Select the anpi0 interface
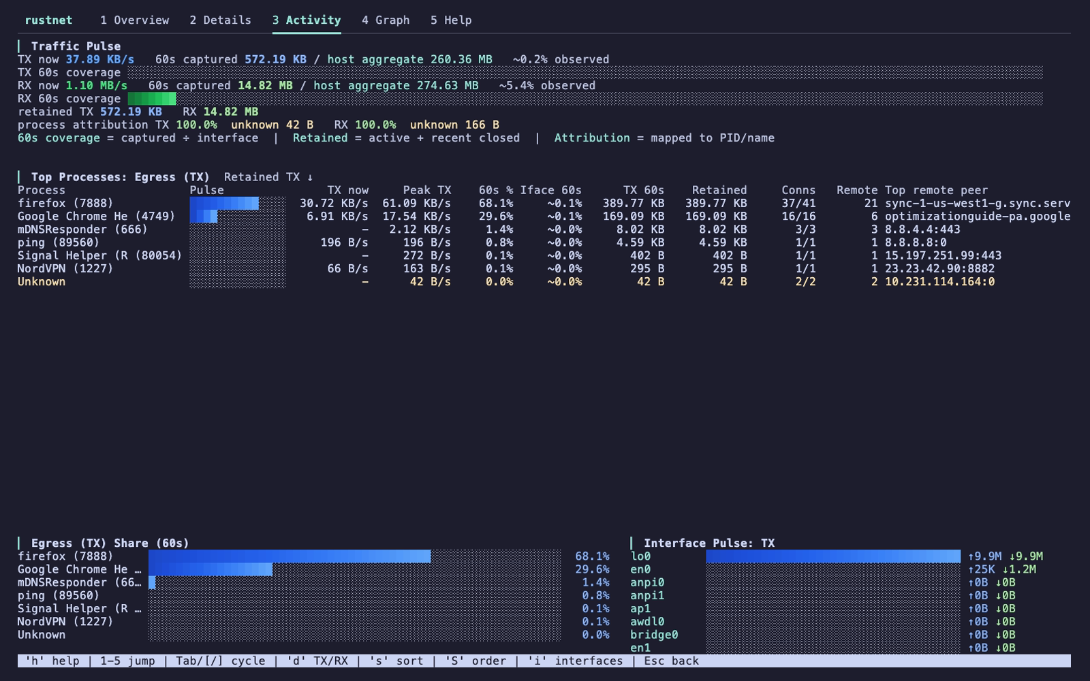The height and width of the screenshot is (681, 1090). pyautogui.click(x=647, y=582)
